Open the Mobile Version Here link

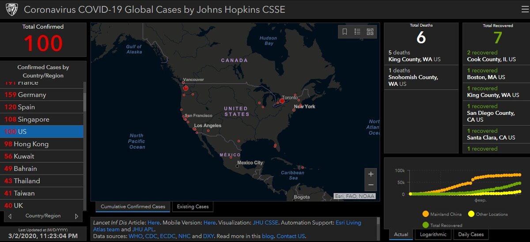click(210, 223)
